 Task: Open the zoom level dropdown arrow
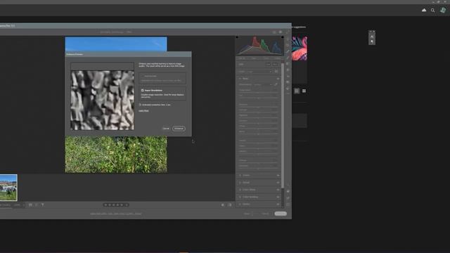coord(23,205)
